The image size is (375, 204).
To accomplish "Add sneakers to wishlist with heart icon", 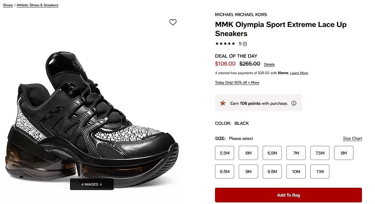I will pyautogui.click(x=173, y=22).
